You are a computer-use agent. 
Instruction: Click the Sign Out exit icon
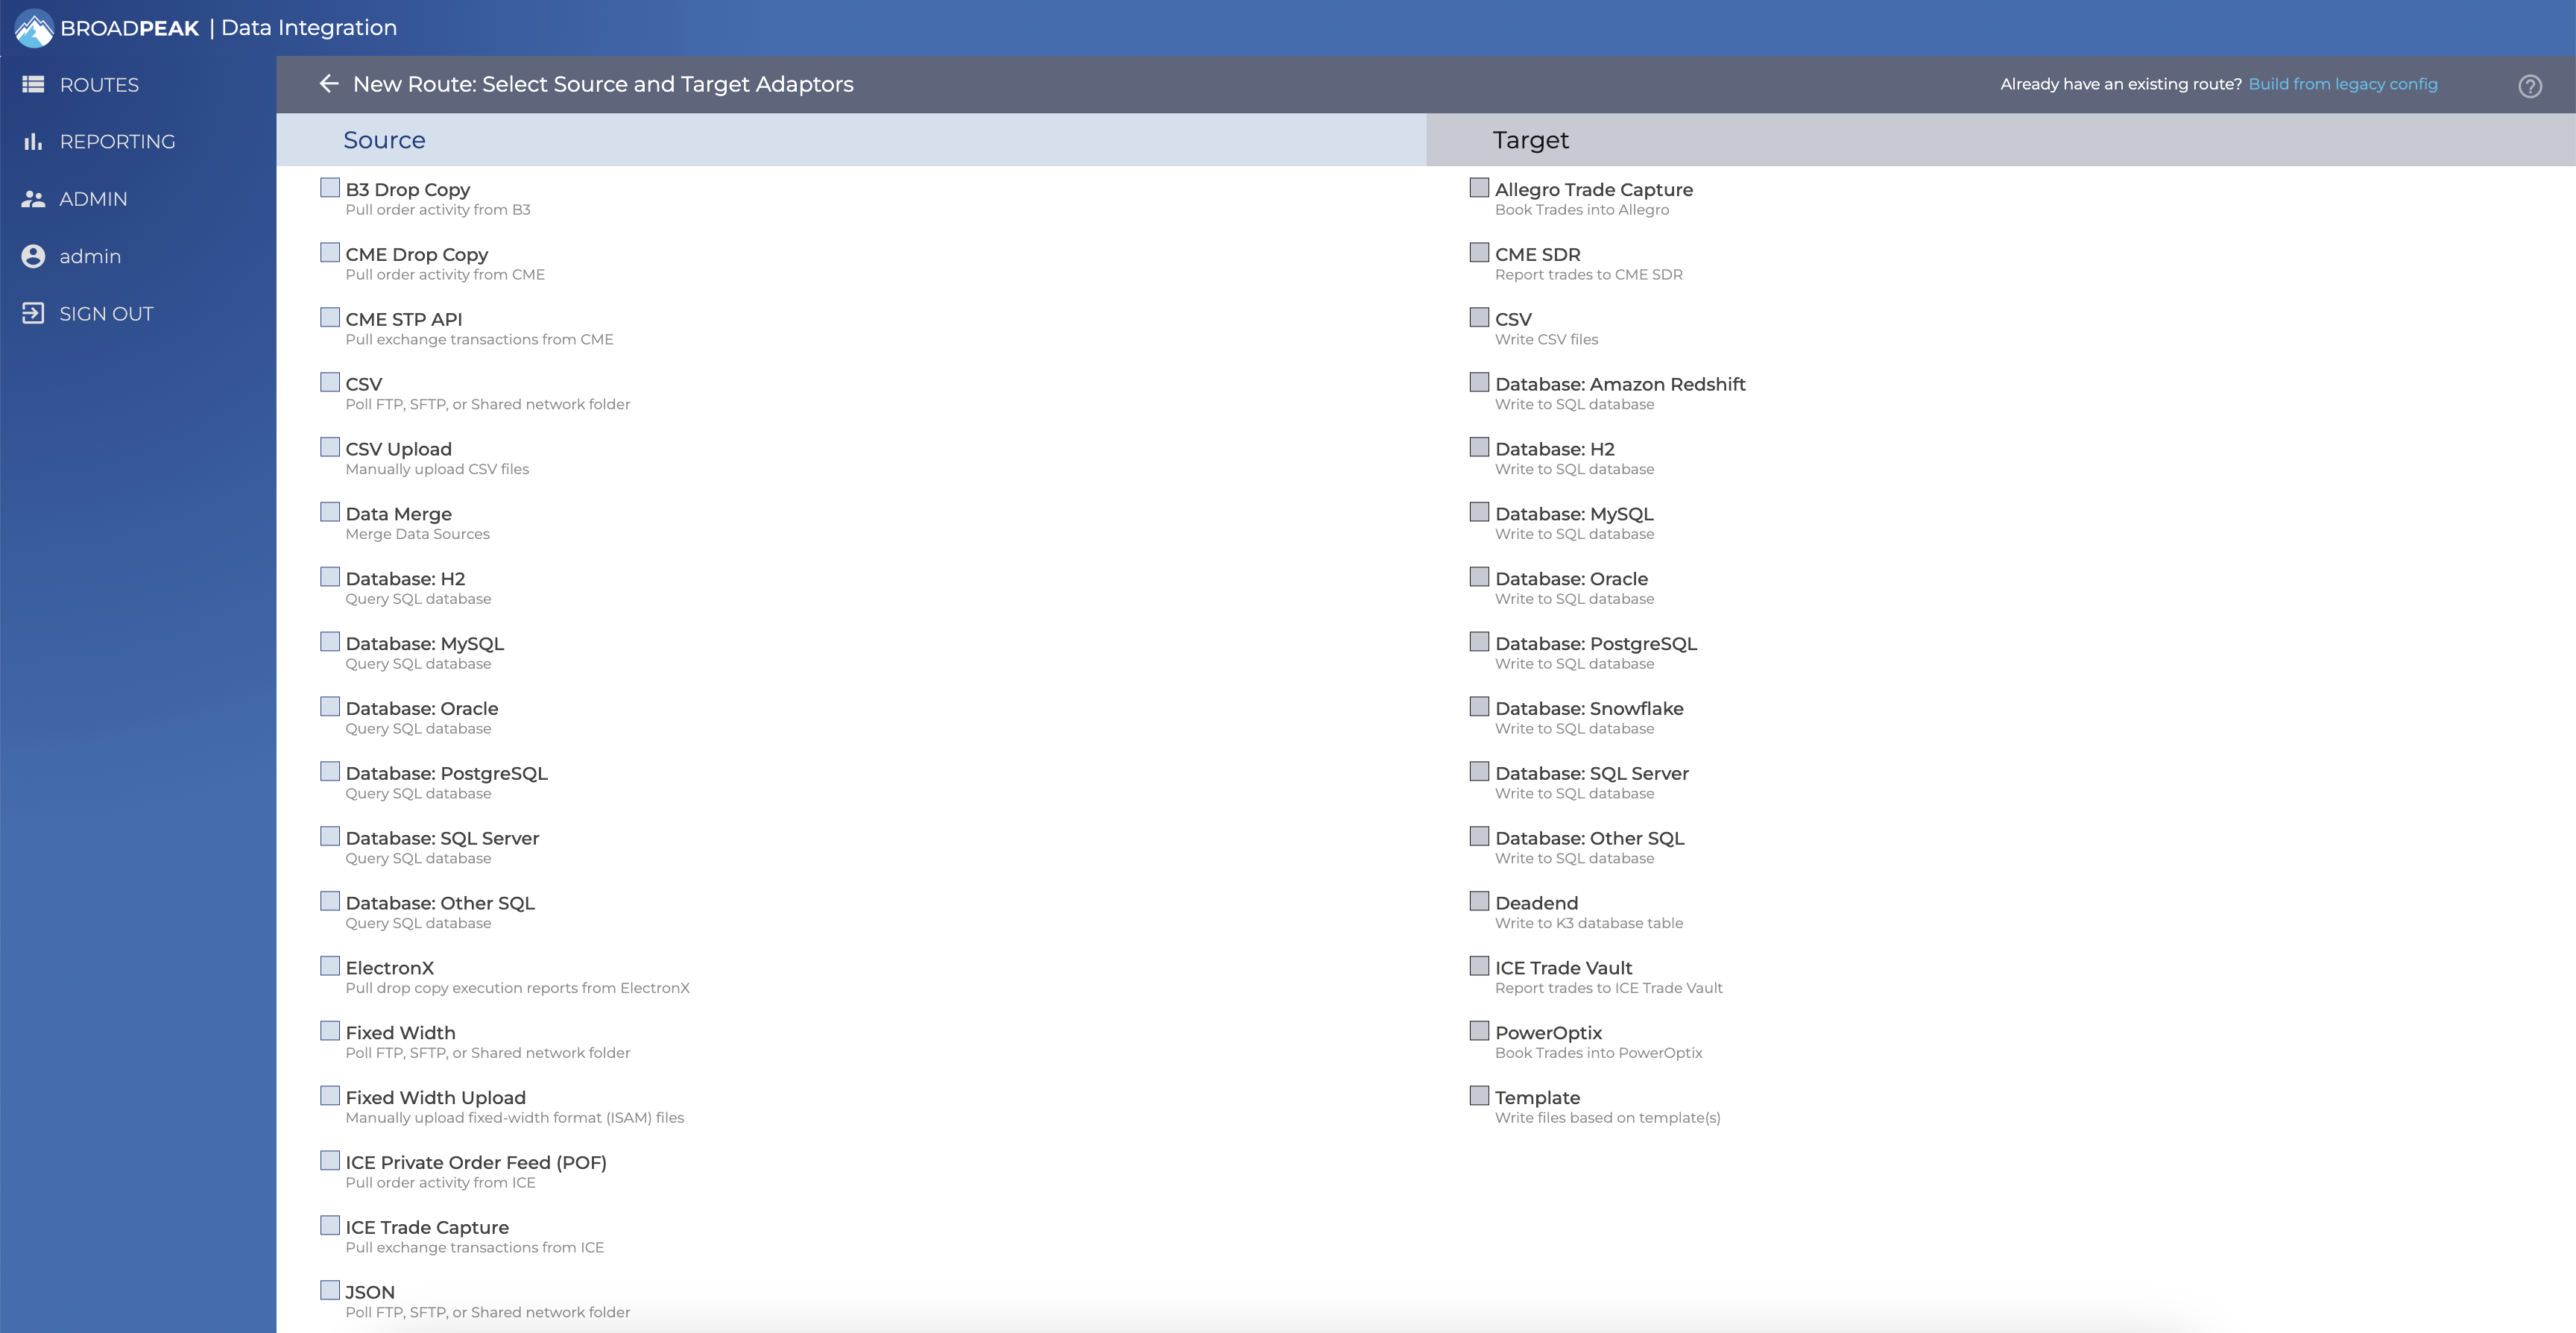pos(32,313)
